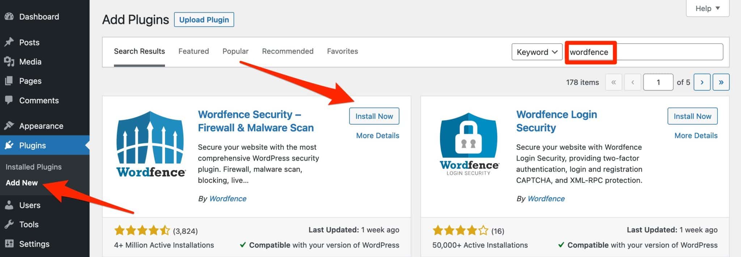Install Wordfence Security plugin
The width and height of the screenshot is (741, 257).
coord(374,116)
